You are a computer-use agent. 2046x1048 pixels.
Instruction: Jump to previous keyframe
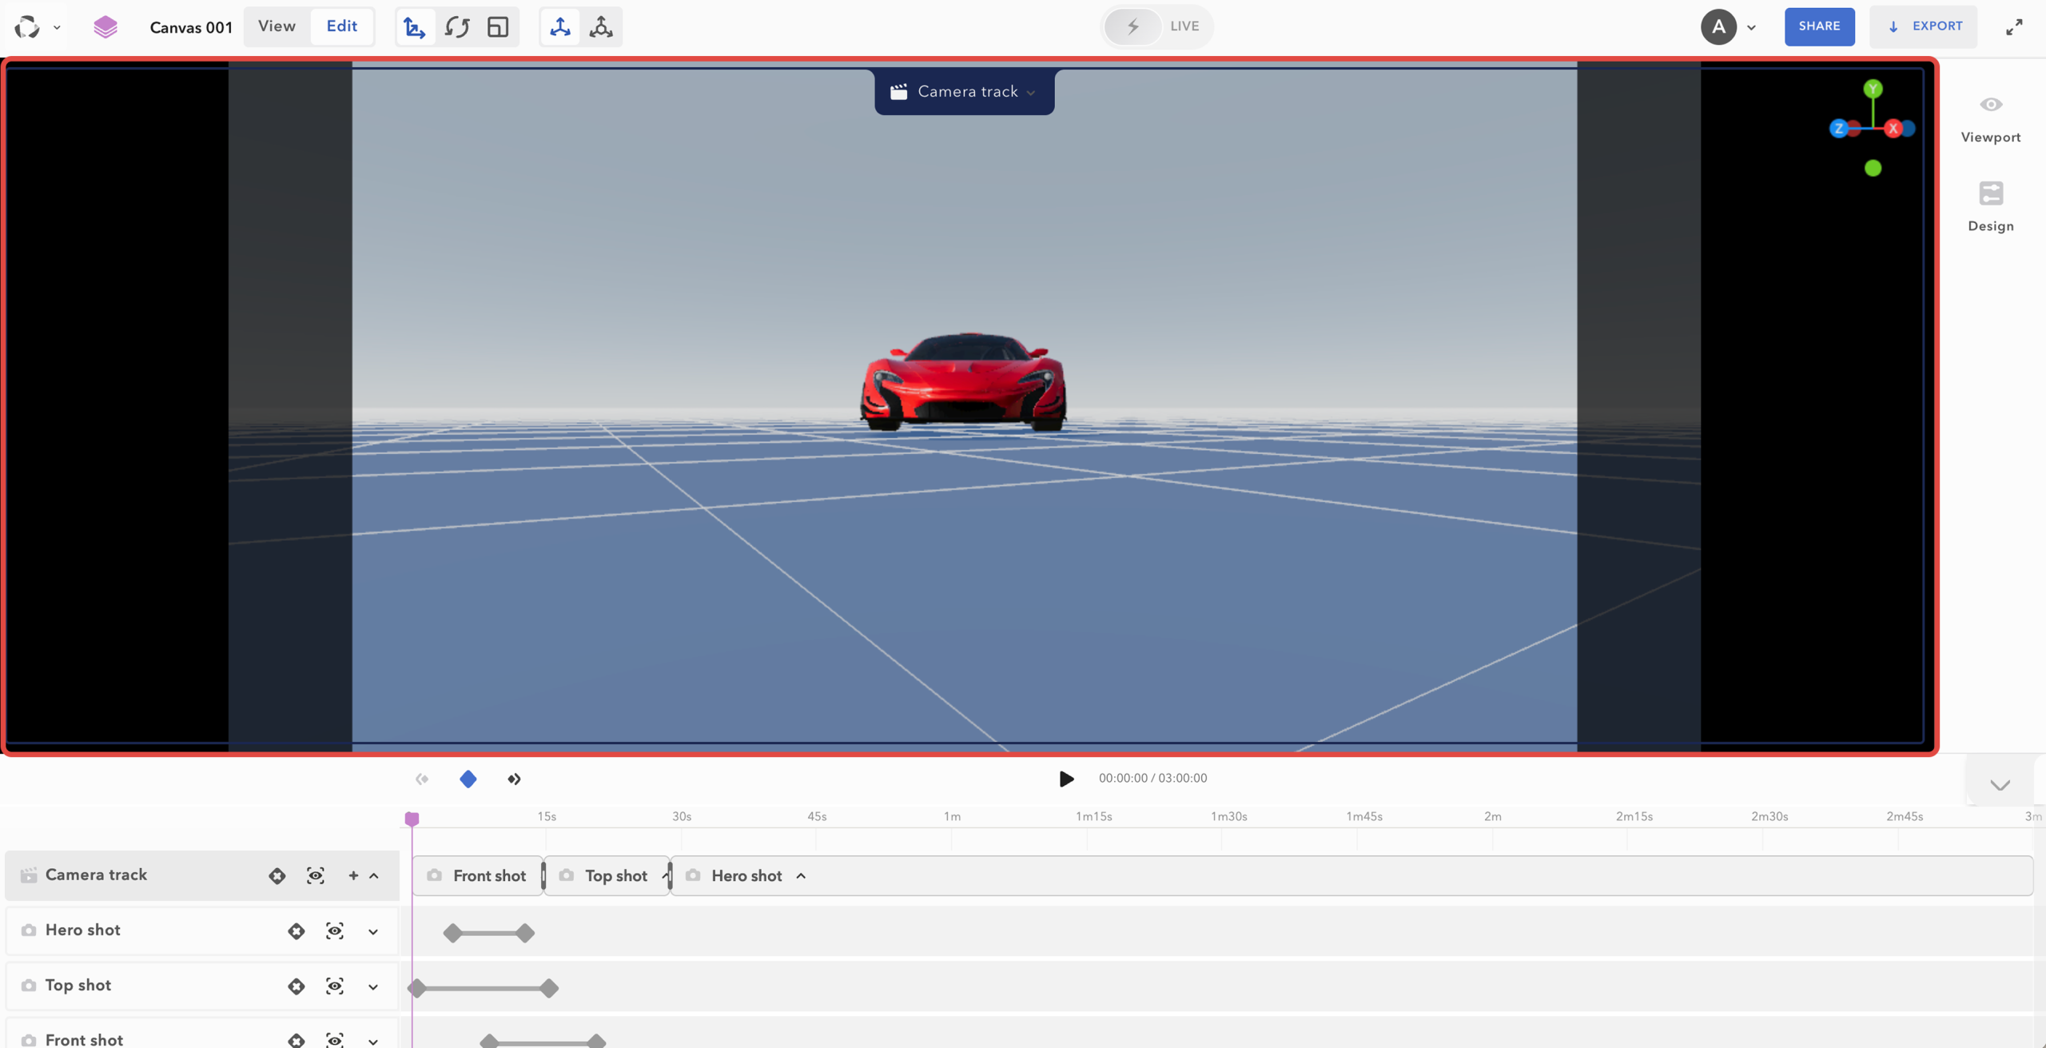pos(422,779)
